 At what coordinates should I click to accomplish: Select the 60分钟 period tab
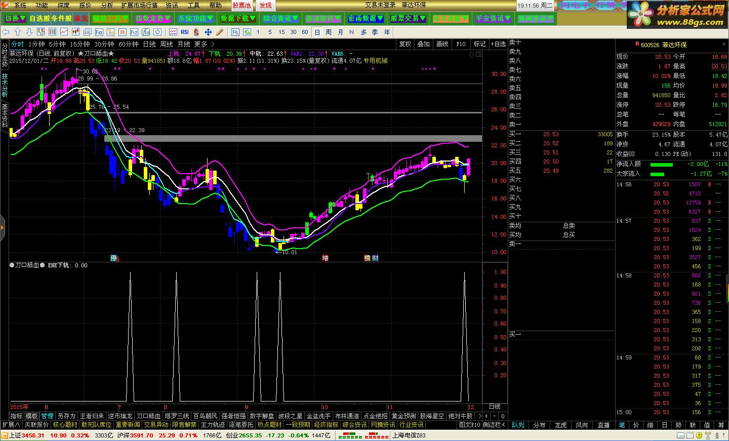point(129,44)
